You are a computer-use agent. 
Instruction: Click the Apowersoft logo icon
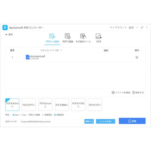tap(5, 28)
